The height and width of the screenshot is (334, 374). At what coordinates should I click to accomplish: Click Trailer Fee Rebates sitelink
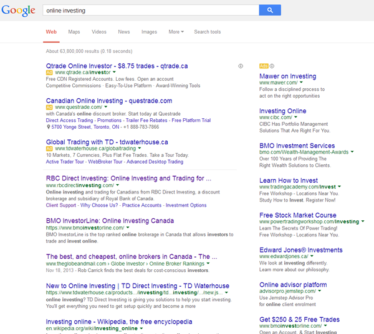pyautogui.click(x=146, y=121)
